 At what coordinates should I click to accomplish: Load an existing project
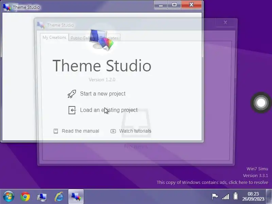pos(109,110)
